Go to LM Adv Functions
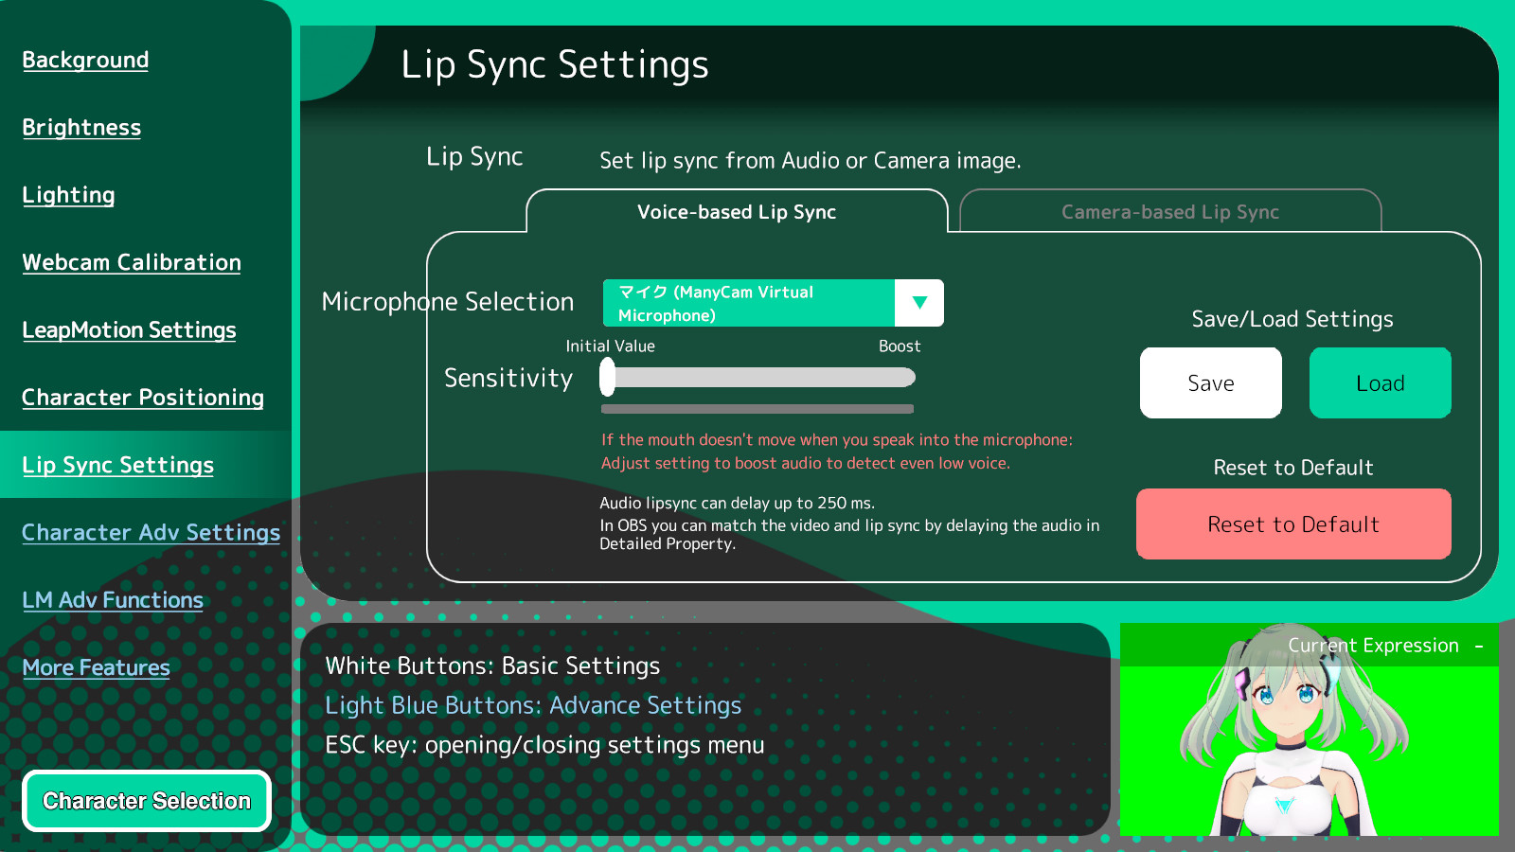1515x852 pixels. (113, 600)
